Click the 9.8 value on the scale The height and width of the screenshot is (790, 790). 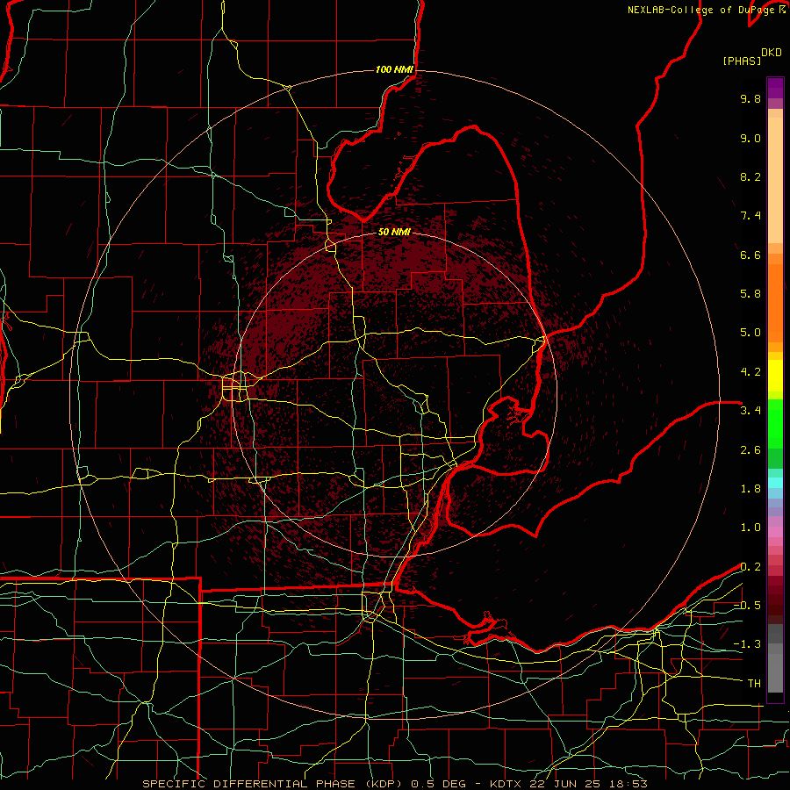click(x=750, y=98)
